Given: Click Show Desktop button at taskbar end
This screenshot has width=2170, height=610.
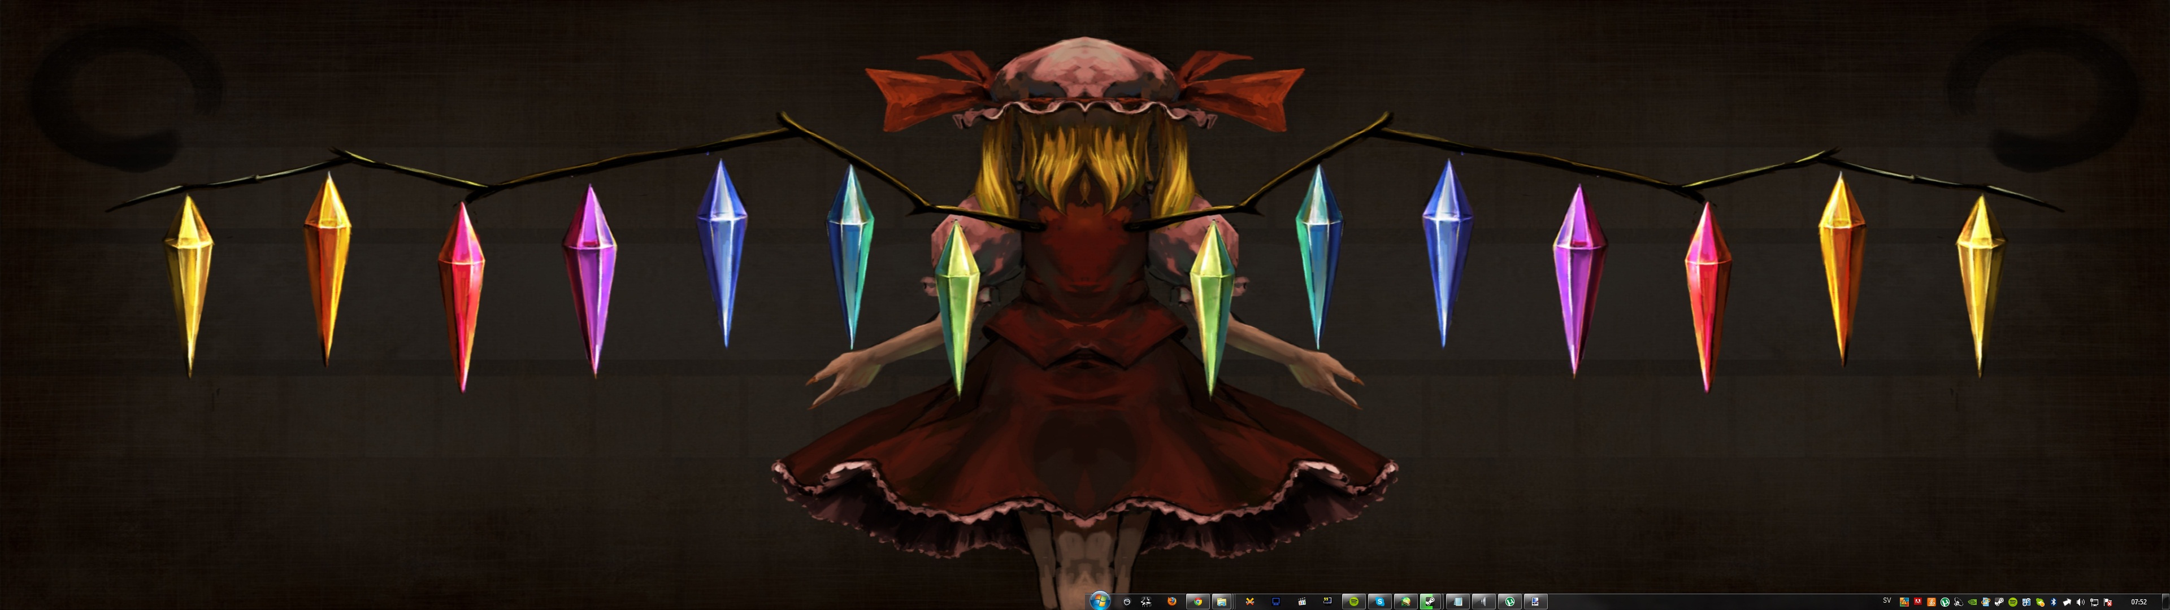Looking at the screenshot, I should (2165, 602).
